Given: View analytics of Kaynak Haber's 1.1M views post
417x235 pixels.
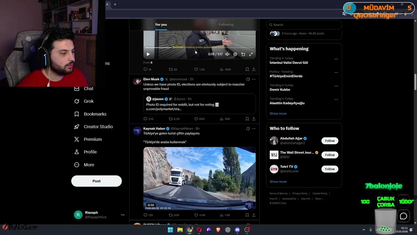Looking at the screenshot, I should [x=225, y=215].
